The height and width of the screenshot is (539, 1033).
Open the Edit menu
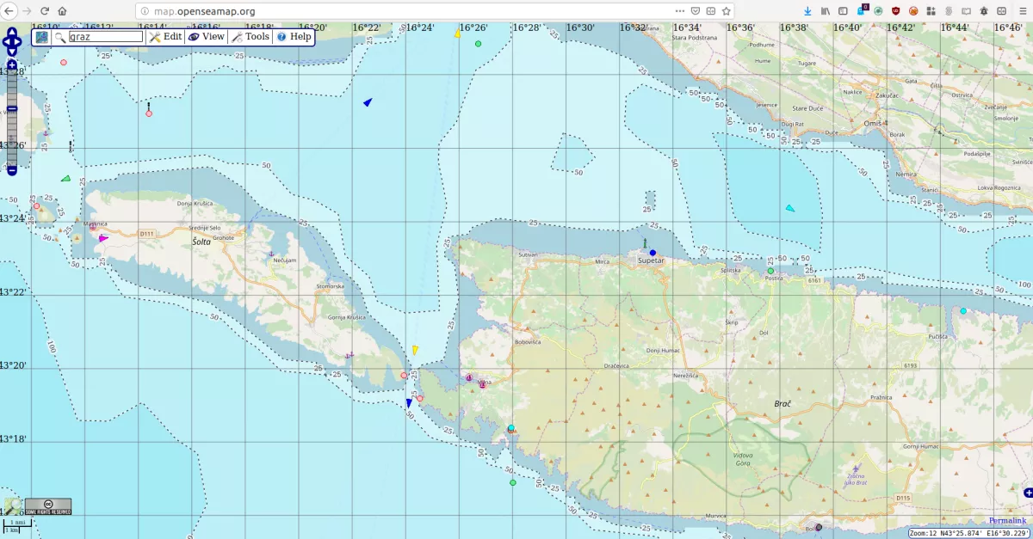tap(165, 37)
